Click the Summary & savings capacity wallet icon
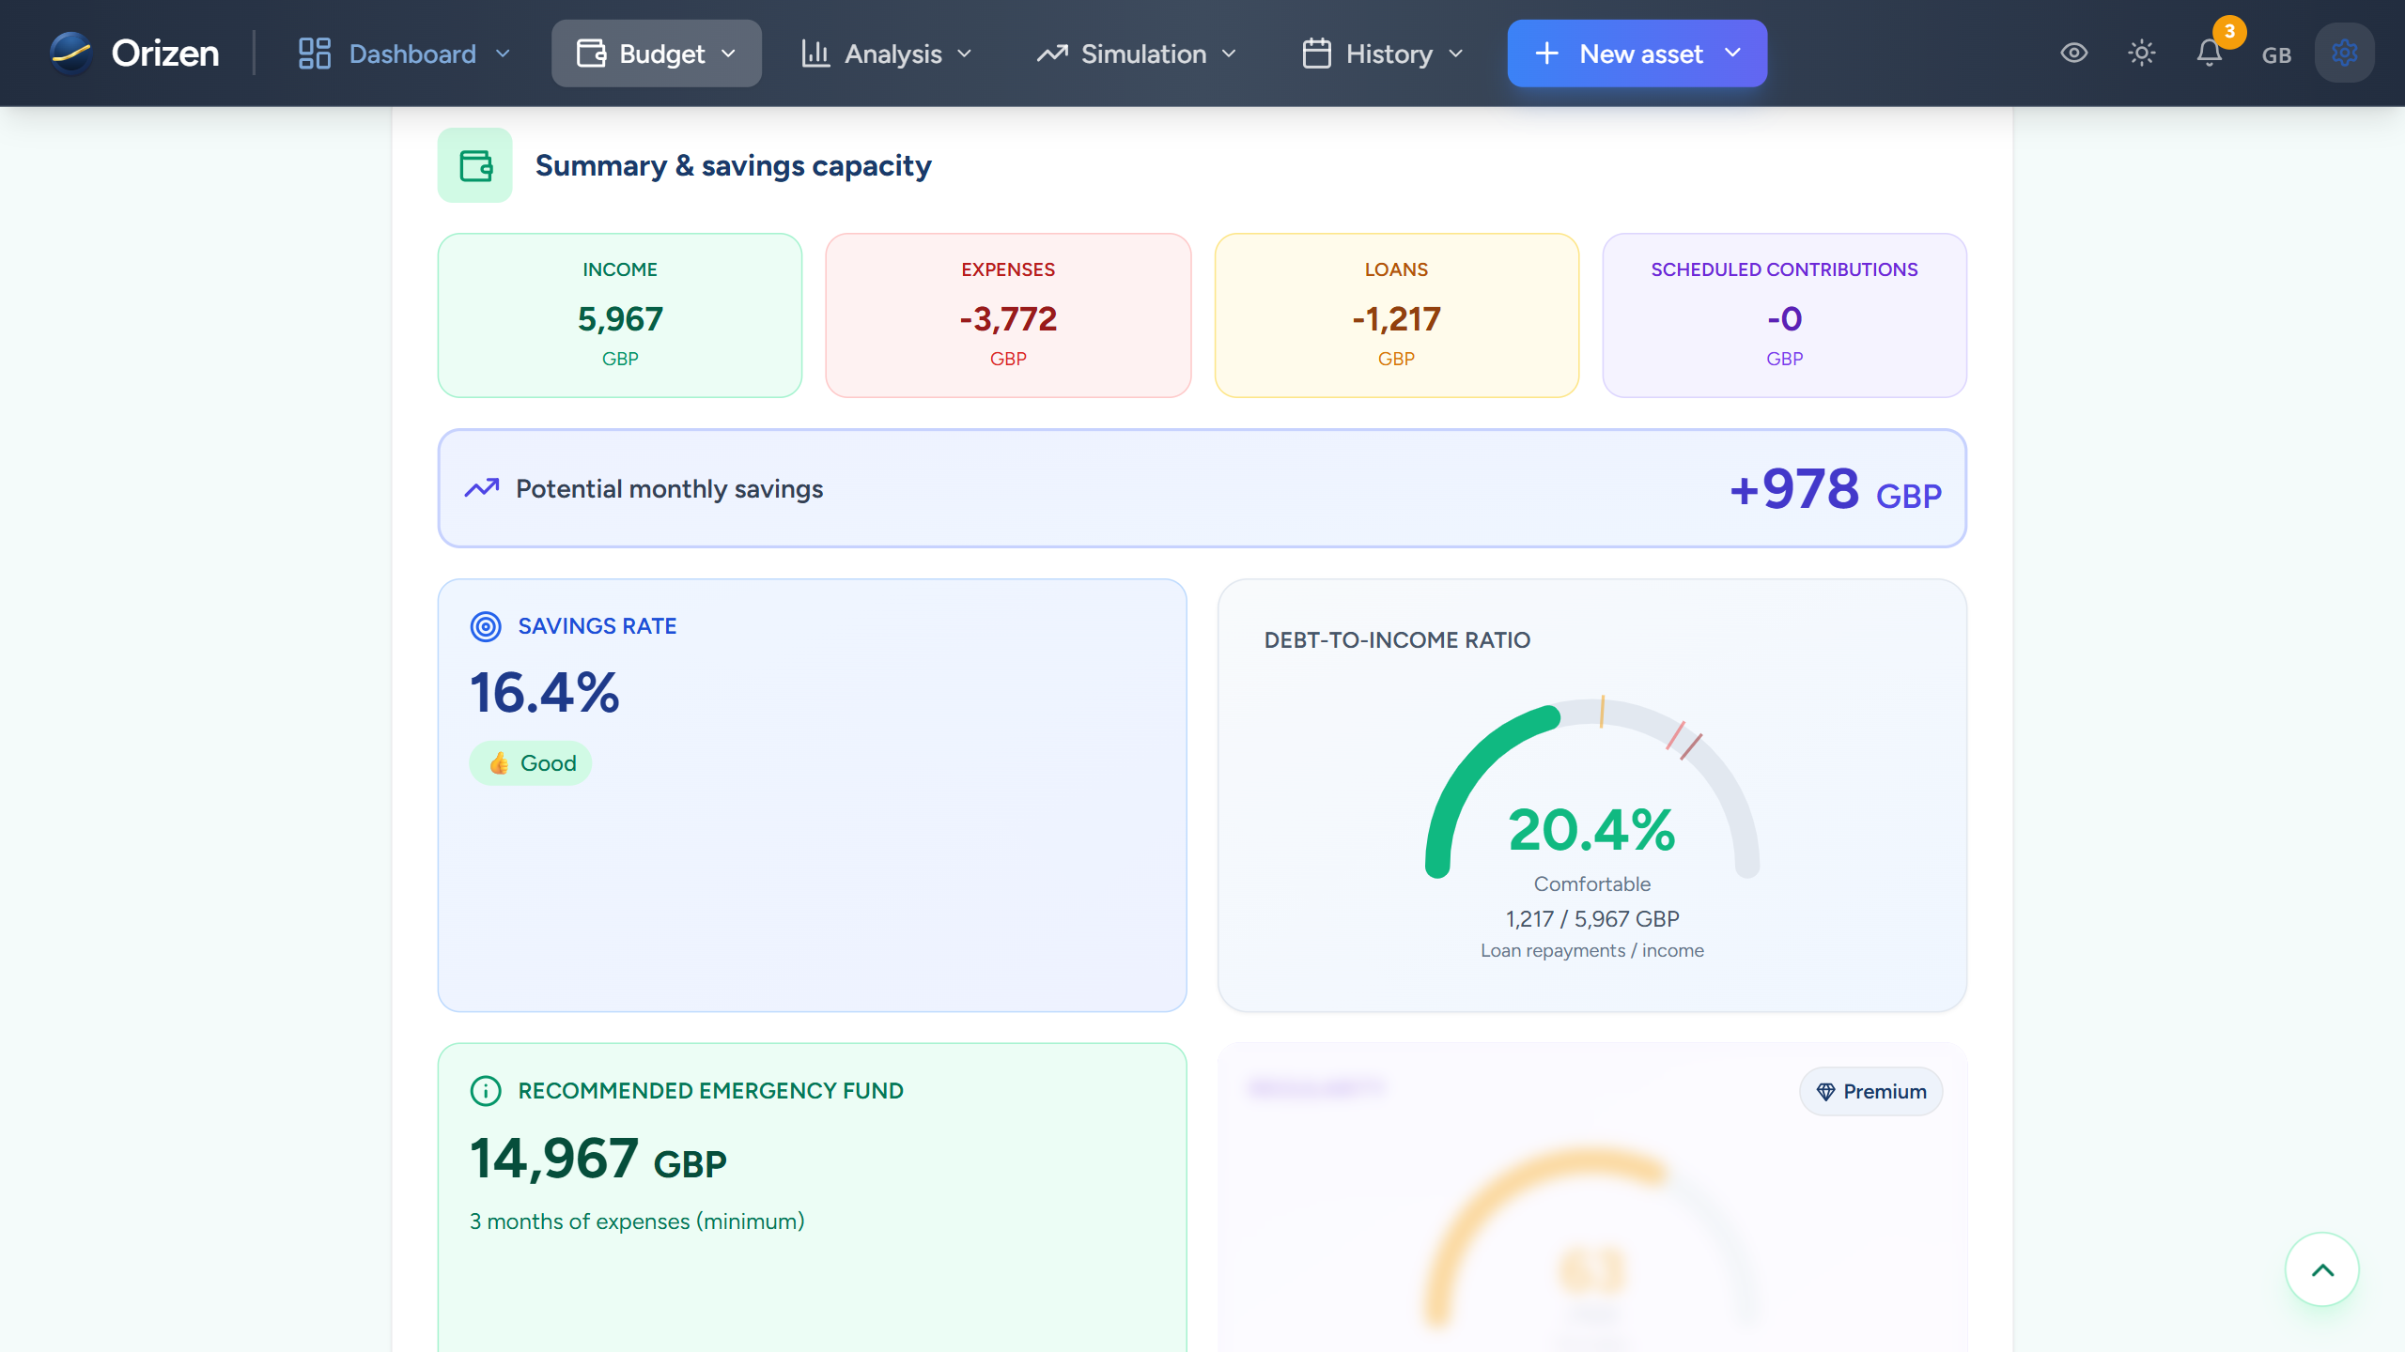Image resolution: width=2405 pixels, height=1352 pixels. pos(474,165)
